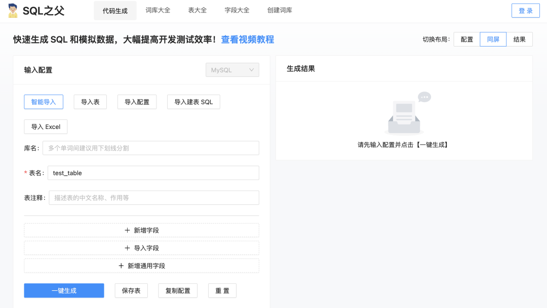This screenshot has width=547, height=308.
Task: Click the 登录 button
Action: click(x=525, y=11)
